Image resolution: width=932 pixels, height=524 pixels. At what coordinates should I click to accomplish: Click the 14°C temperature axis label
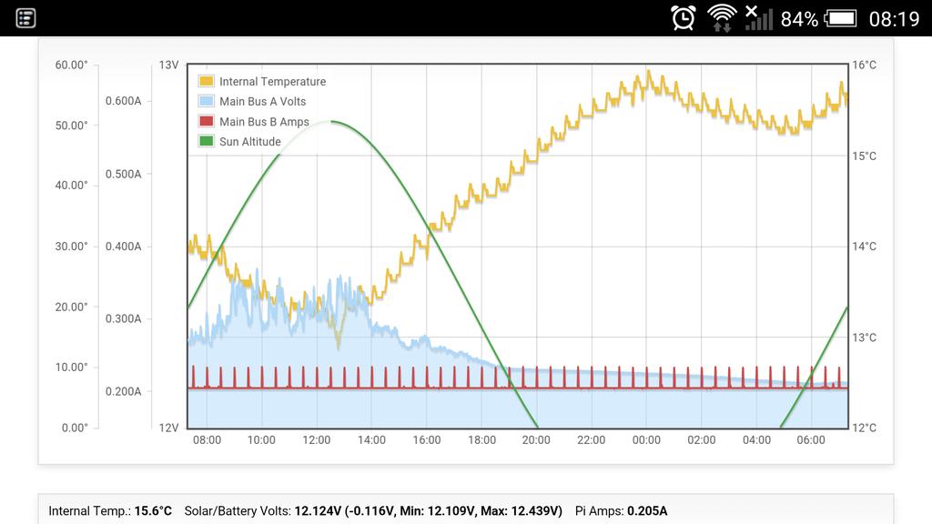(865, 246)
